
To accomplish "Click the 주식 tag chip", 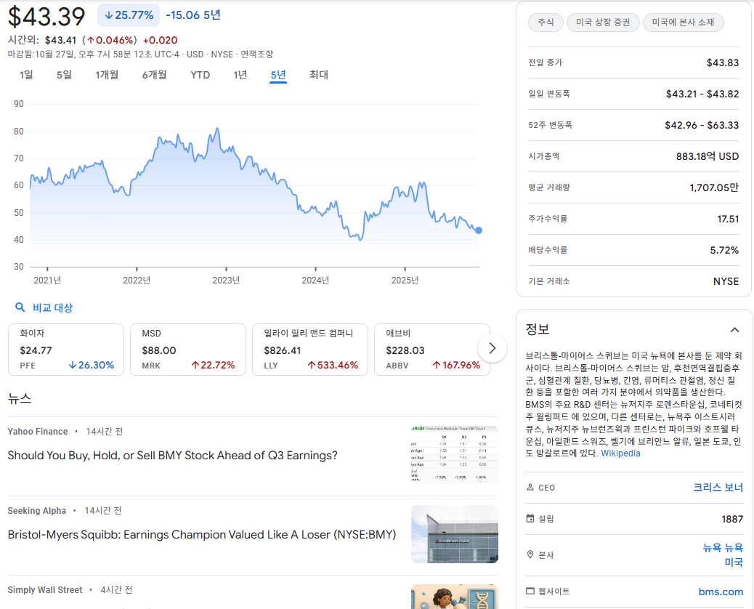I will click(546, 23).
